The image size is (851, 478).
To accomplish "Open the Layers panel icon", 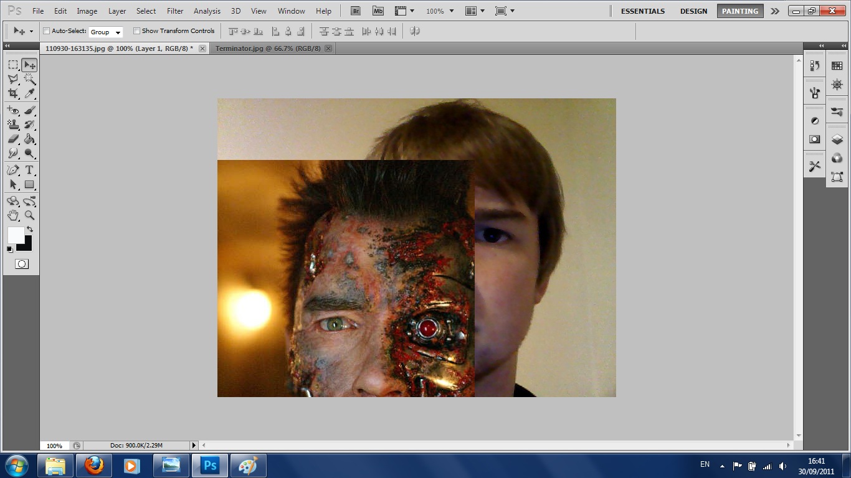I will tap(837, 139).
